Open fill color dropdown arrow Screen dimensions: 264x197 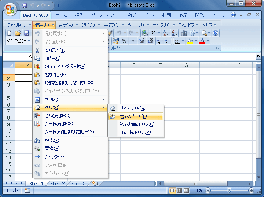click(x=196, y=41)
